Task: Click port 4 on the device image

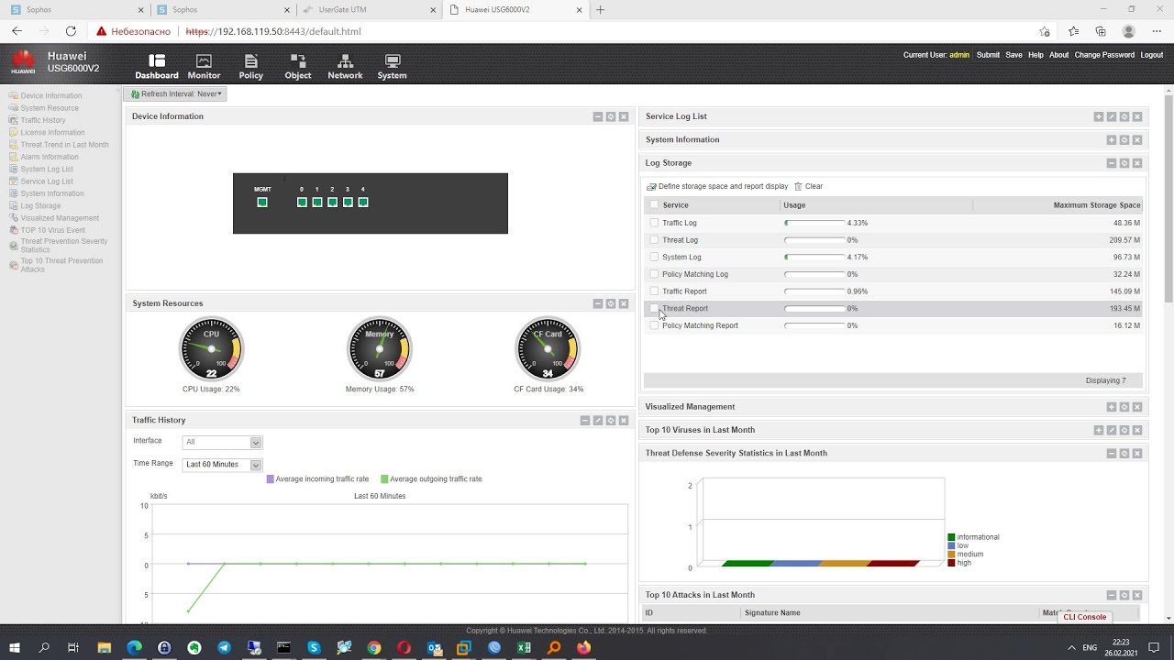Action: pos(363,203)
